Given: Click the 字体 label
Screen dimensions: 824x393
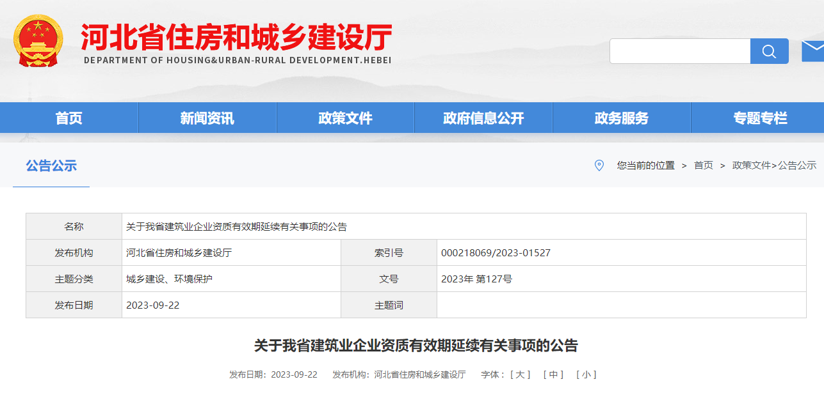Looking at the screenshot, I should point(492,374).
